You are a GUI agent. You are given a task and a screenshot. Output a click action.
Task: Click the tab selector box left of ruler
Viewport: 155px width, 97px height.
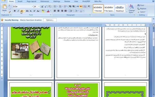2,25
